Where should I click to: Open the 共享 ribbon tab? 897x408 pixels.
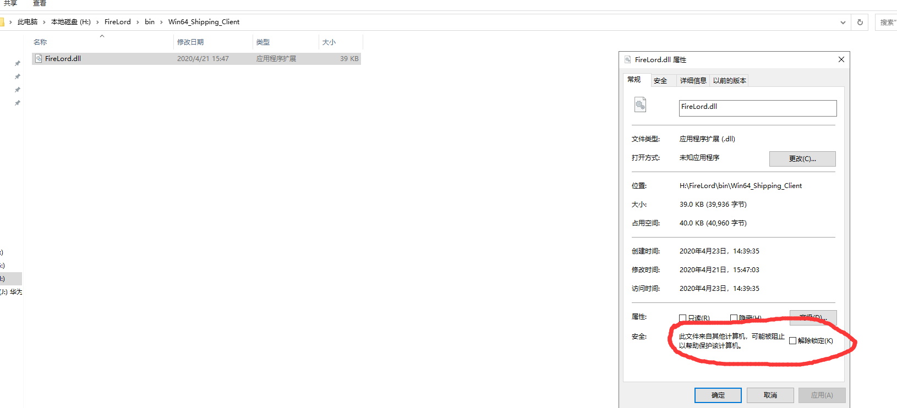(x=10, y=3)
